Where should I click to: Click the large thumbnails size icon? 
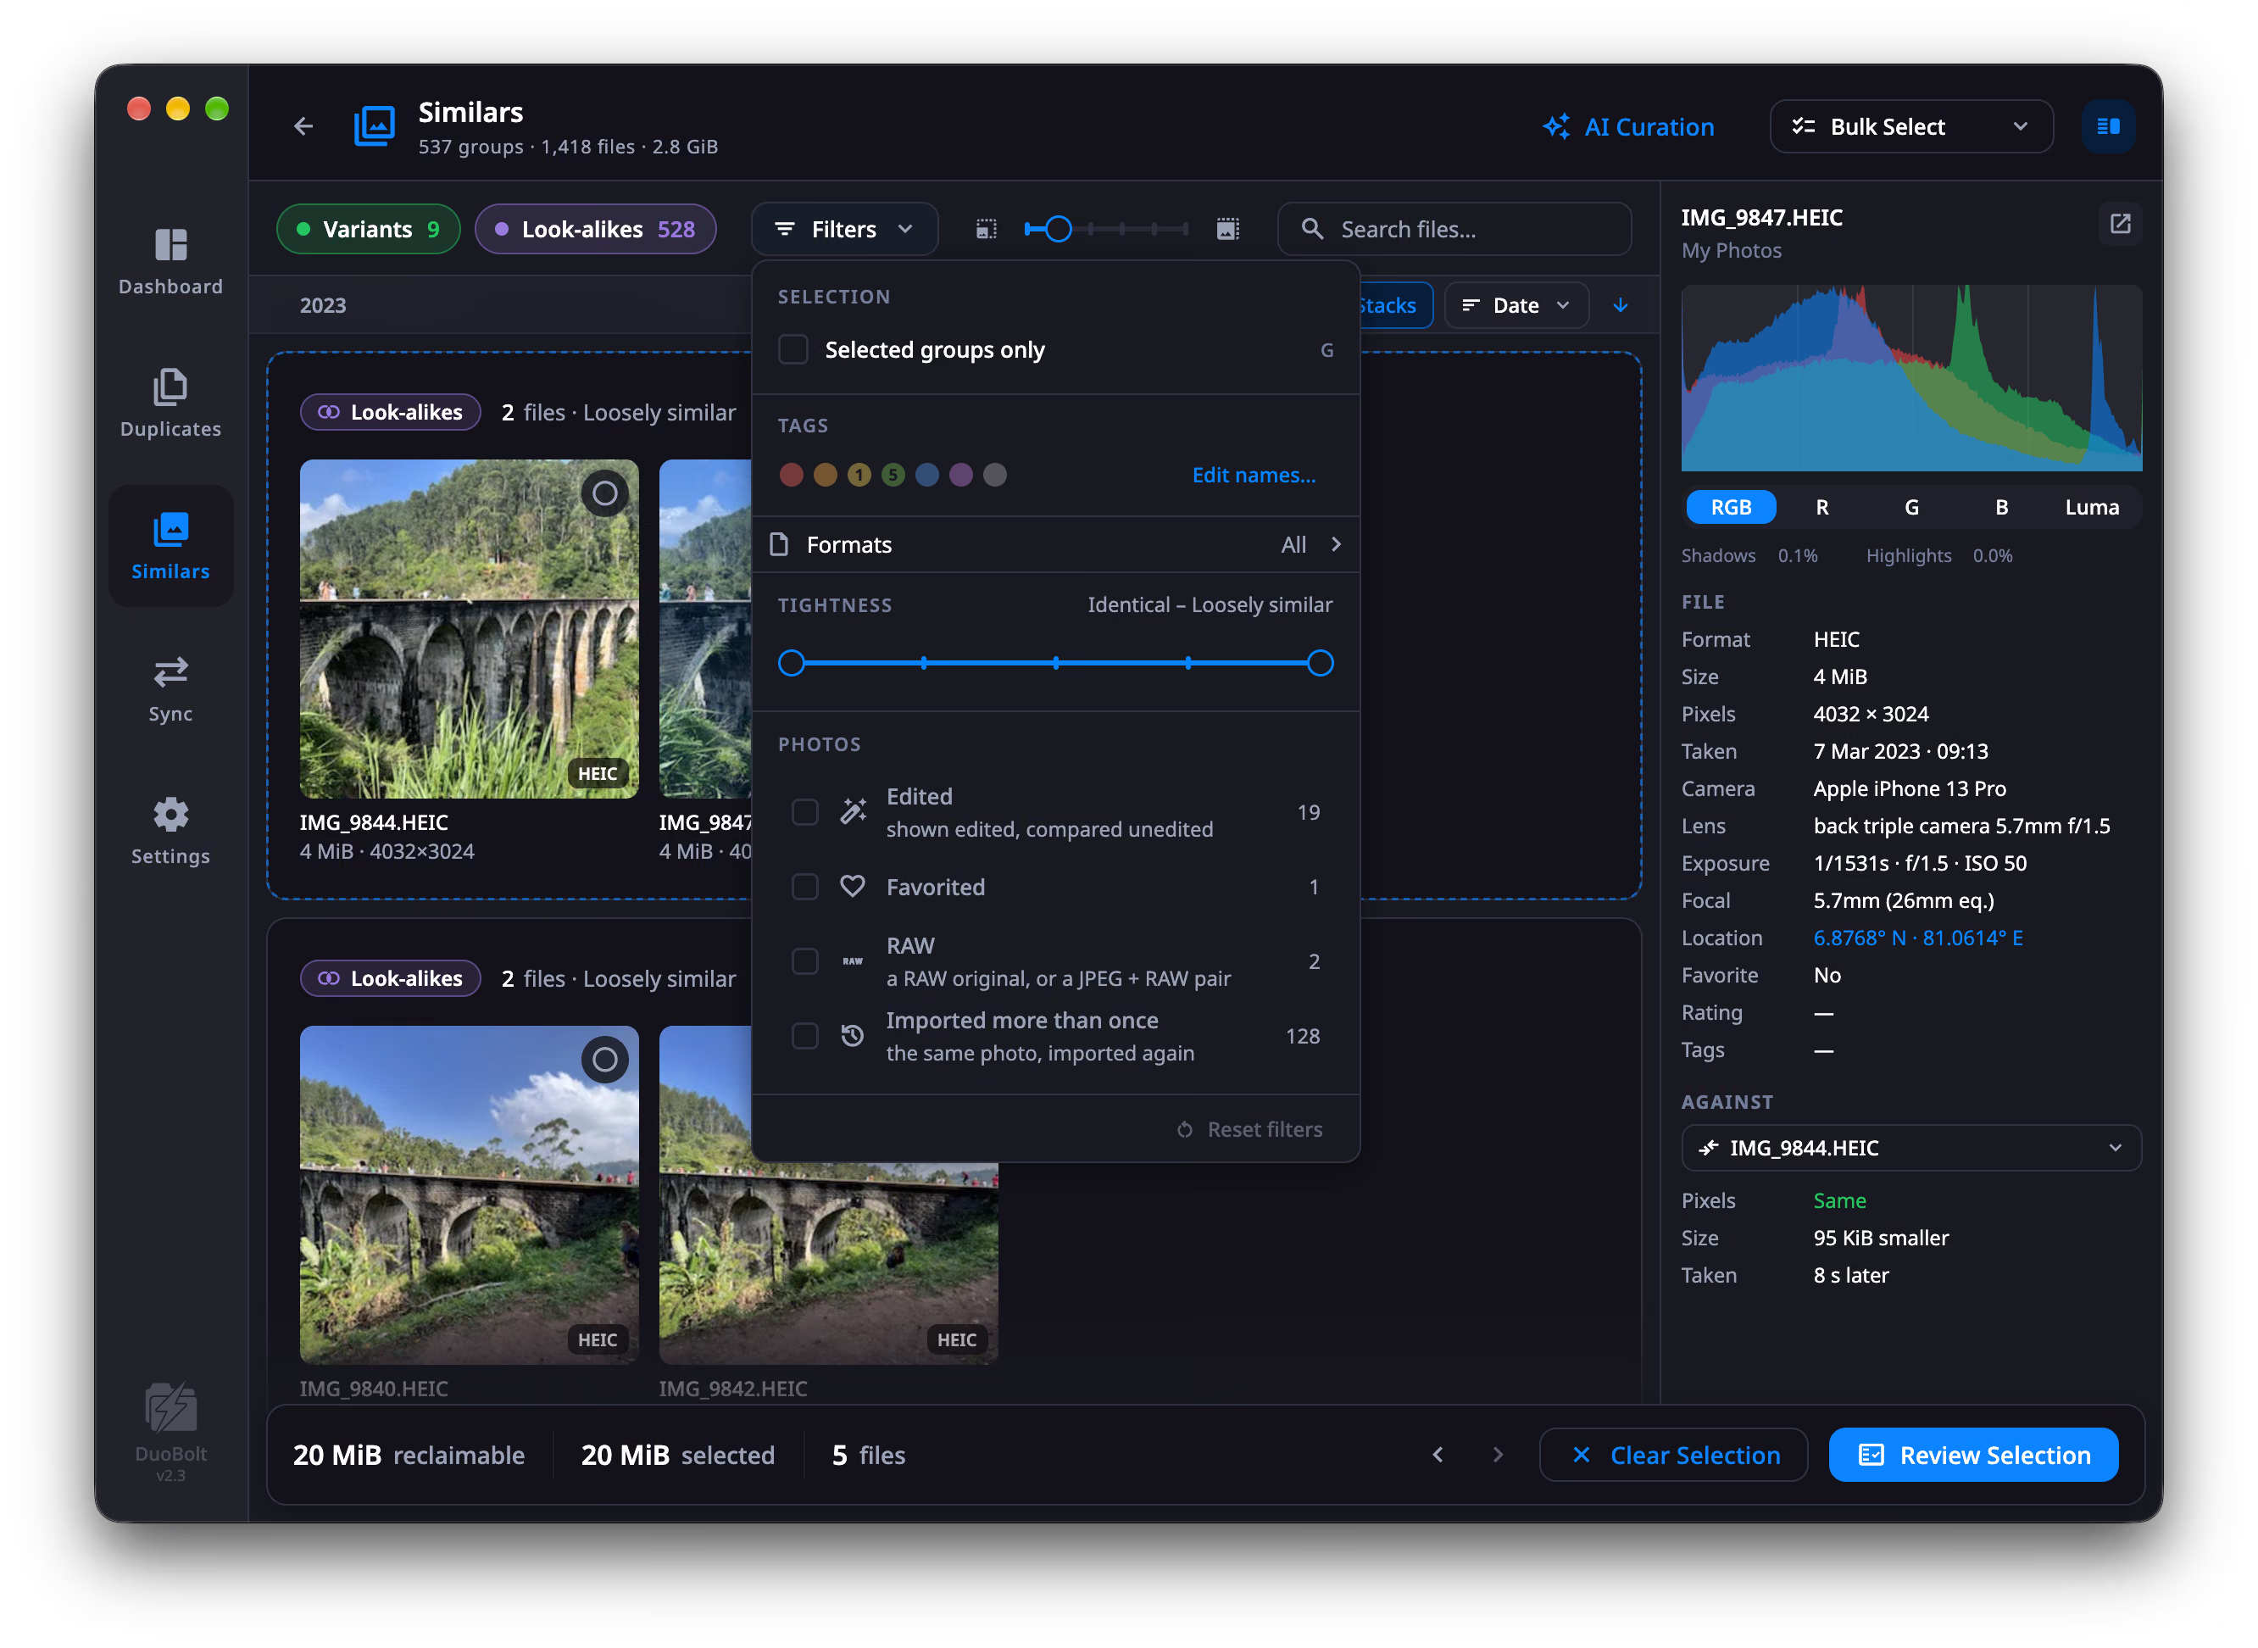(x=1227, y=230)
